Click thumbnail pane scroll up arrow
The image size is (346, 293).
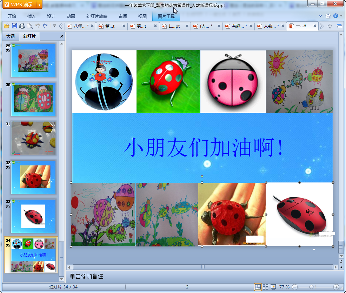61,44
